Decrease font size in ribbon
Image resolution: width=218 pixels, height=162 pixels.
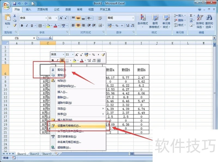point(66,18)
